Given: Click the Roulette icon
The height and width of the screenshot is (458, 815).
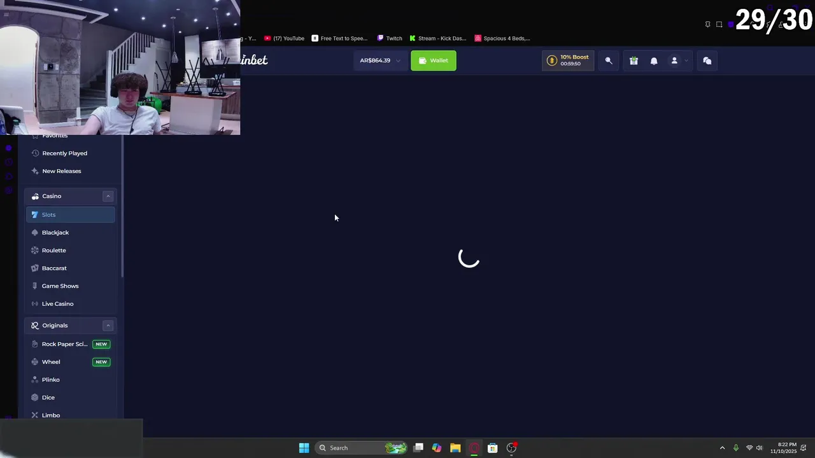Looking at the screenshot, I should coord(34,250).
